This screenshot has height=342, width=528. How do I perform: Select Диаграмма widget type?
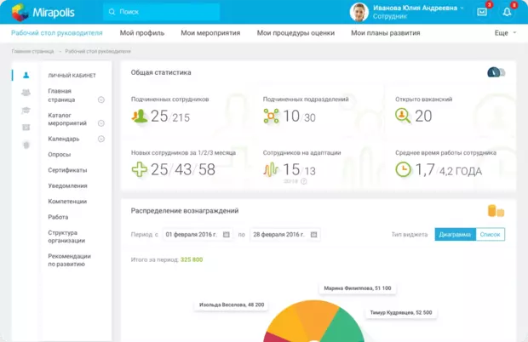click(x=455, y=235)
